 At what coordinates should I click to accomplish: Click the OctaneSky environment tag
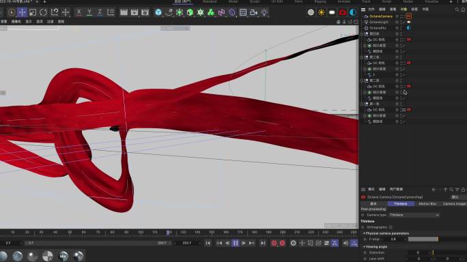pos(409,28)
